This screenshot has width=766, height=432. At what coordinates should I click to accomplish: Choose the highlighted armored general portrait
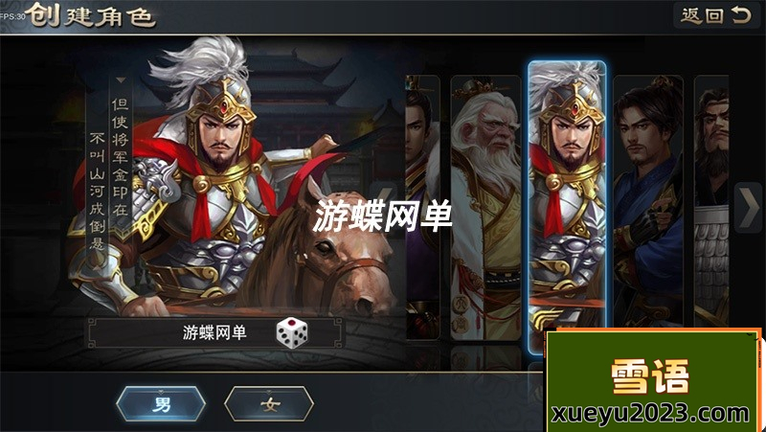(x=567, y=205)
